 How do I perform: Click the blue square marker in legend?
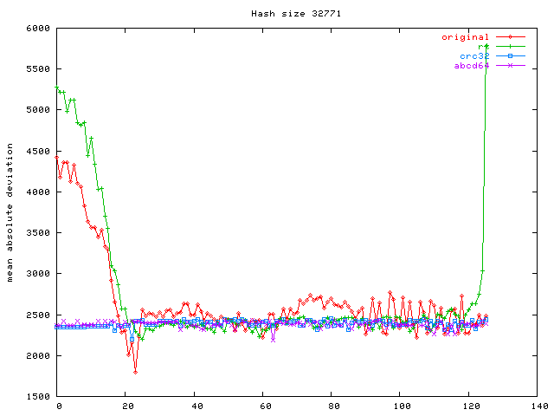pyautogui.click(x=511, y=56)
